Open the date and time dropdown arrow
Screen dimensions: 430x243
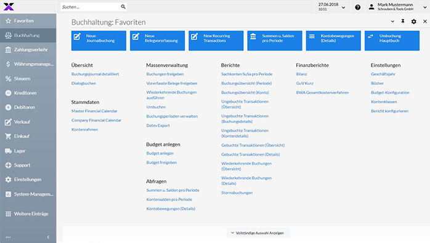pos(343,7)
